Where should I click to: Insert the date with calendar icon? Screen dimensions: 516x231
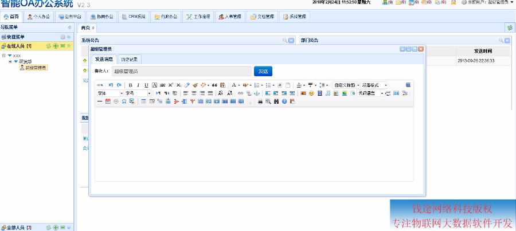[108, 101]
